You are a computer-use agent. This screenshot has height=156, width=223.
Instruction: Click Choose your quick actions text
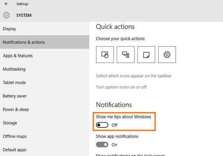point(120,39)
